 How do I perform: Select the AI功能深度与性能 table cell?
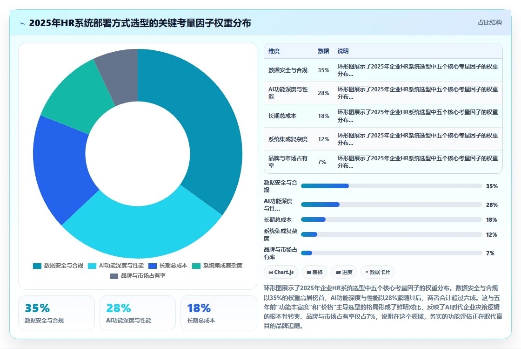tap(288, 93)
